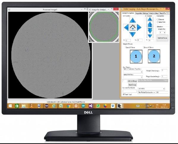The width and height of the screenshot is (178, 144).
Task: Click Weight Loaded (mg) input field
Action: click(164, 77)
